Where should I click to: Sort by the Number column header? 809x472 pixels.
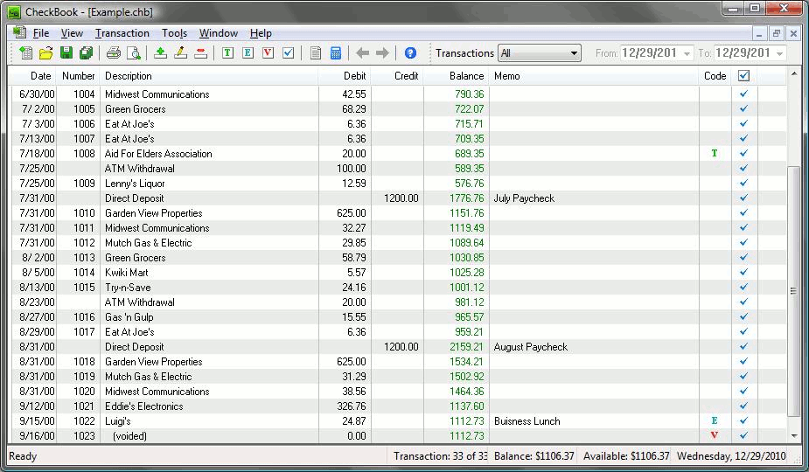tap(79, 76)
